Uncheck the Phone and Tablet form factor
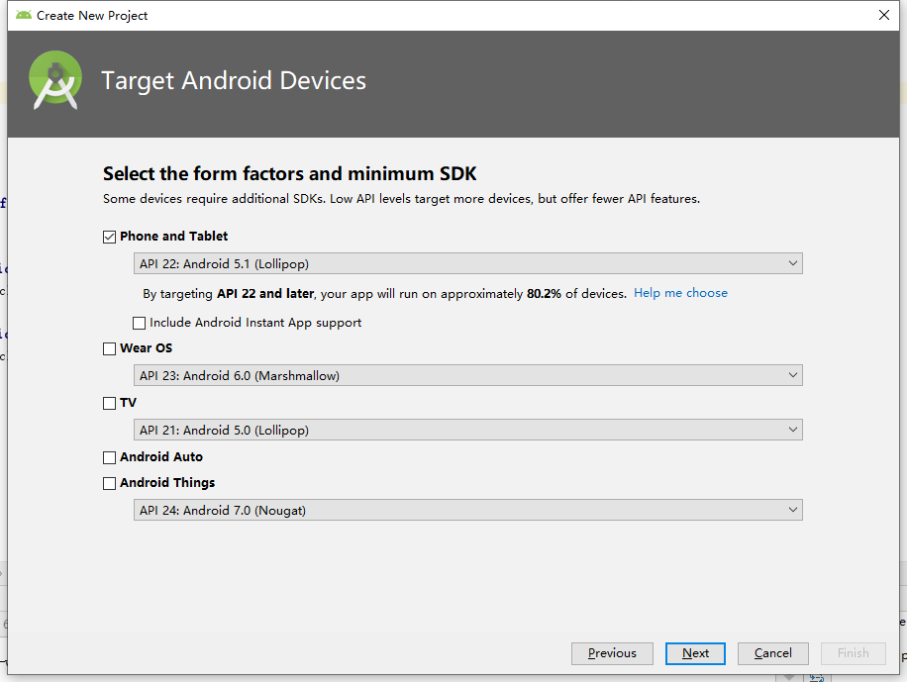 point(109,237)
